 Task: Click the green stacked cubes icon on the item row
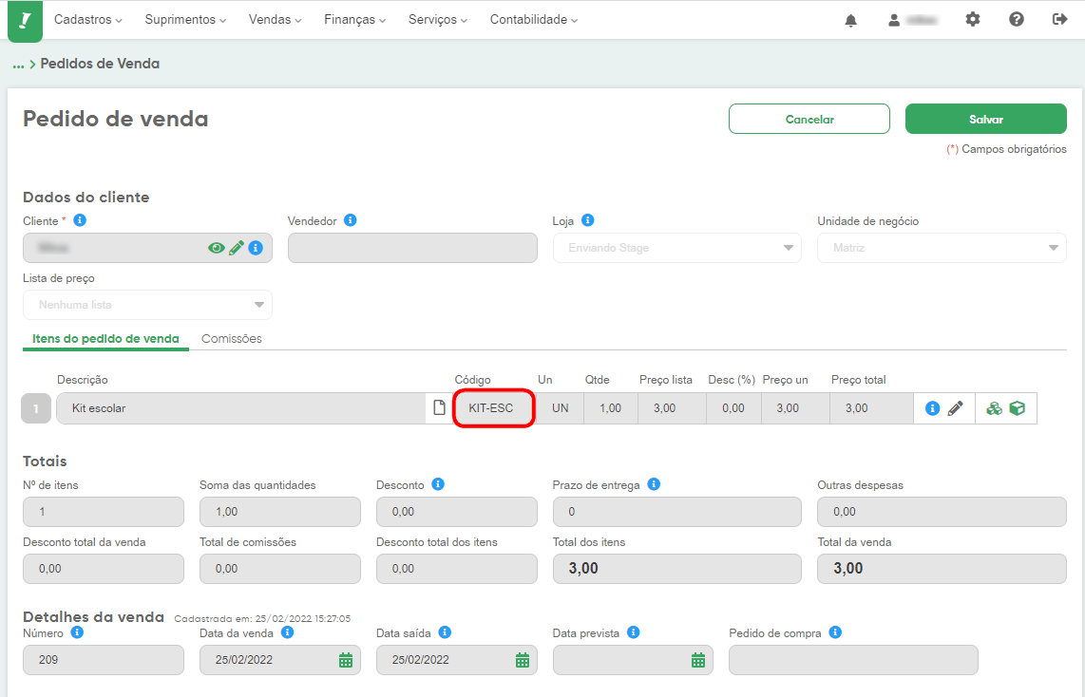coord(995,408)
